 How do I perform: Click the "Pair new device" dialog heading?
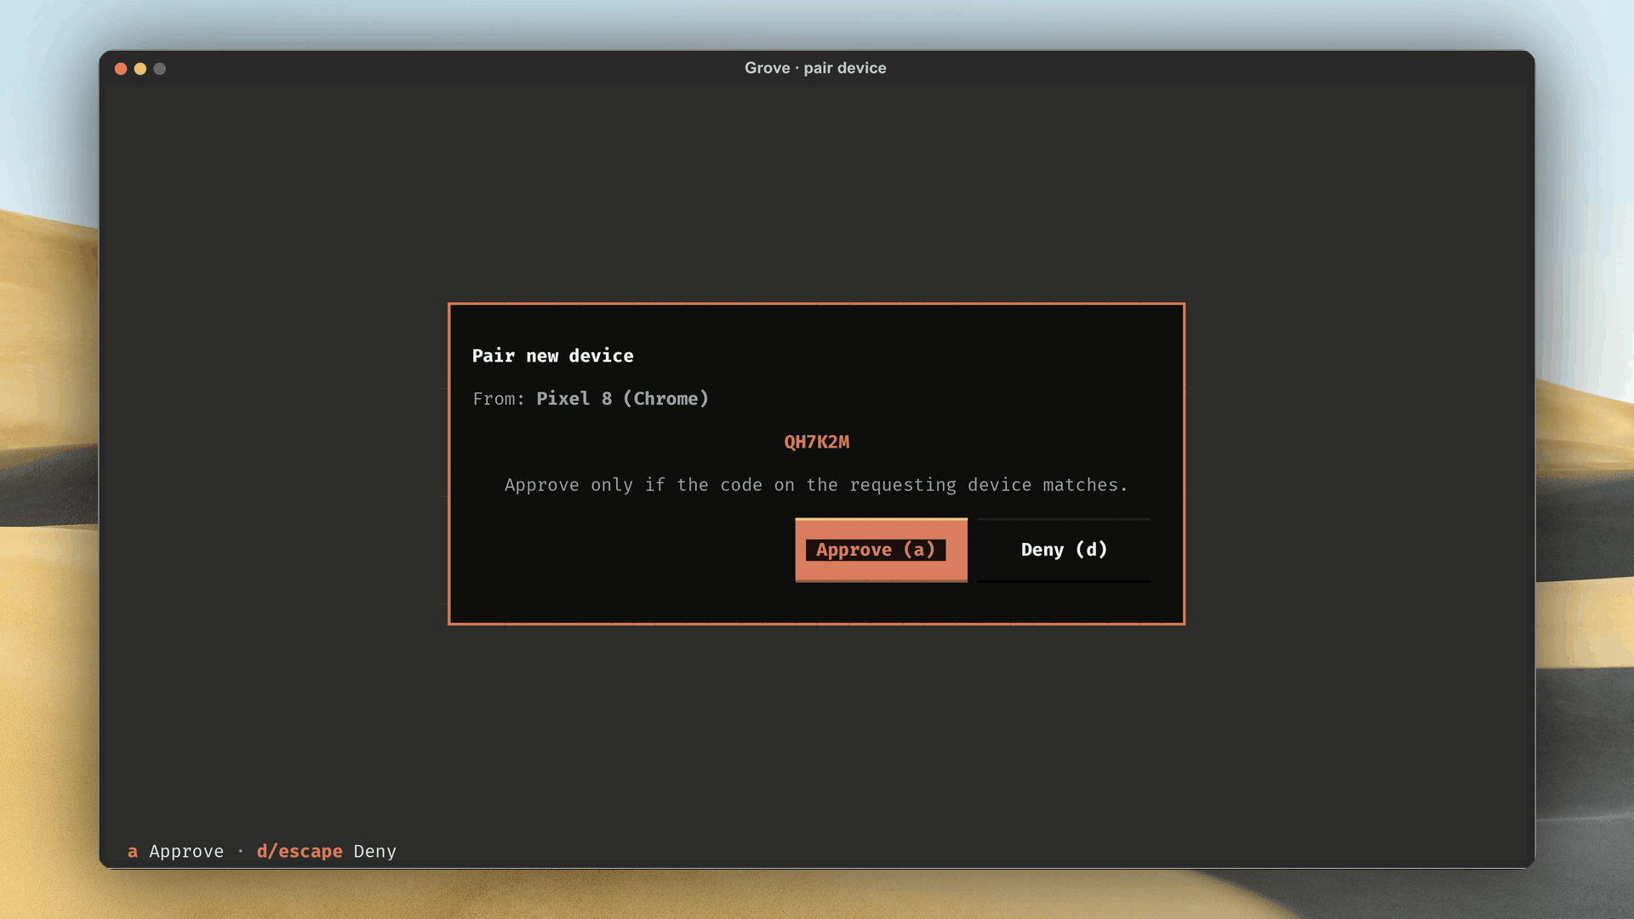[x=552, y=356]
